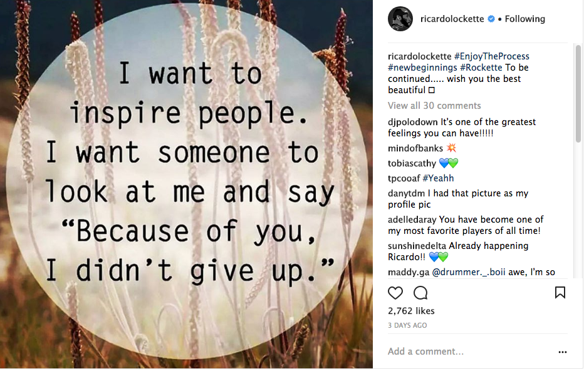
Task: Like the post with the heart icon
Action: (395, 293)
